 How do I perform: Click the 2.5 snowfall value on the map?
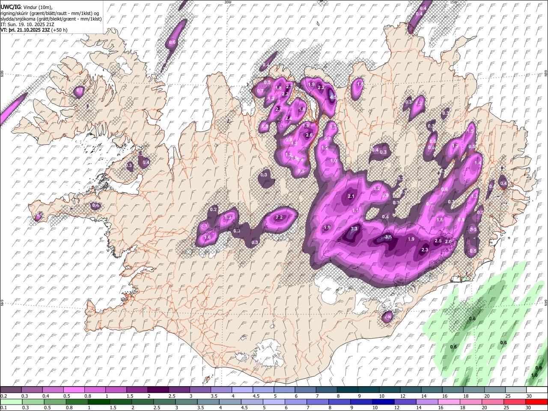[438, 241]
